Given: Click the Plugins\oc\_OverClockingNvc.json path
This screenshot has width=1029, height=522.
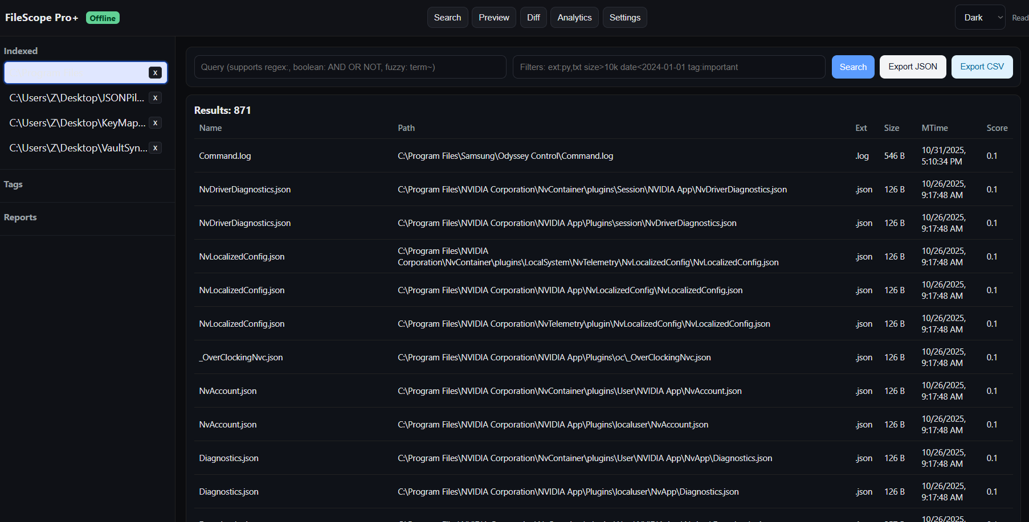Looking at the screenshot, I should [x=554, y=357].
